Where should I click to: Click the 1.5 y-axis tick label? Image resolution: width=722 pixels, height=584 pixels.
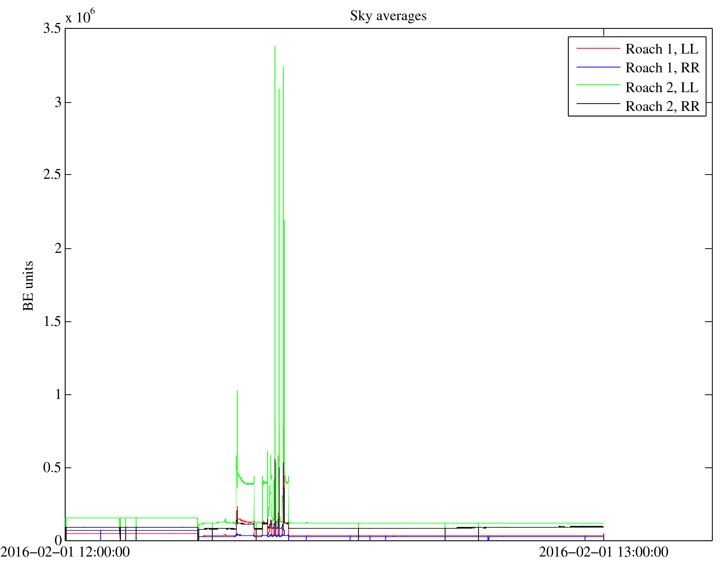52,322
